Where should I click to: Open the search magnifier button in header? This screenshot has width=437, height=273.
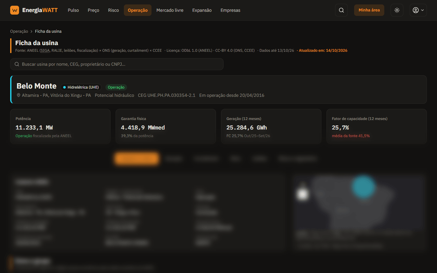(x=341, y=10)
